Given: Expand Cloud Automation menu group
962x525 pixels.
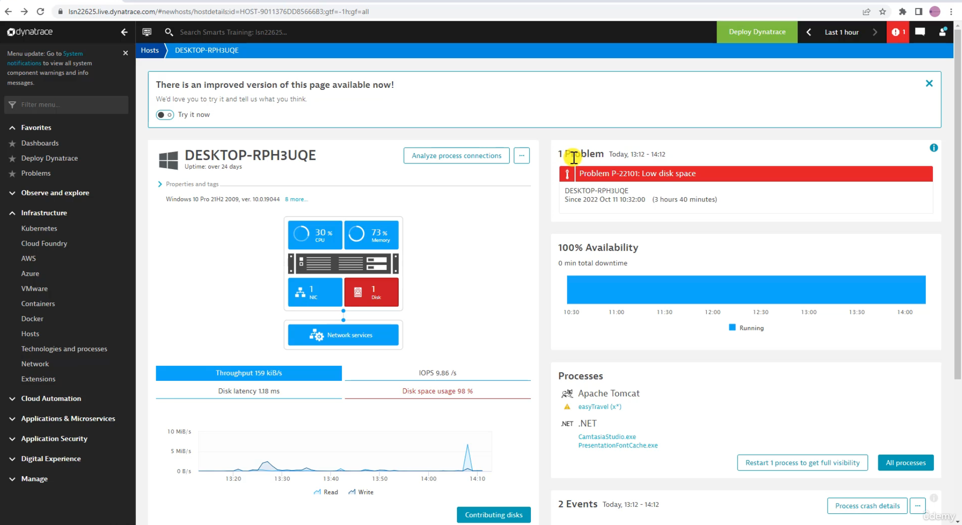Looking at the screenshot, I should pyautogui.click(x=51, y=398).
